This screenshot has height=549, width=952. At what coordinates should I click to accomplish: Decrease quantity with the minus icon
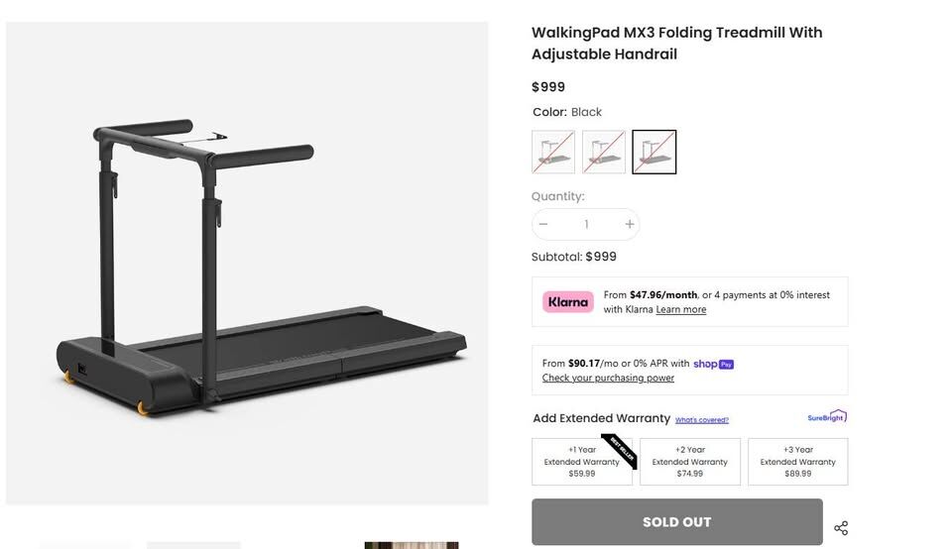click(x=543, y=224)
